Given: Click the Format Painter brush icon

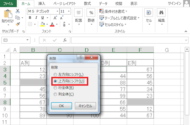Looking at the screenshot, I should click(18, 24).
